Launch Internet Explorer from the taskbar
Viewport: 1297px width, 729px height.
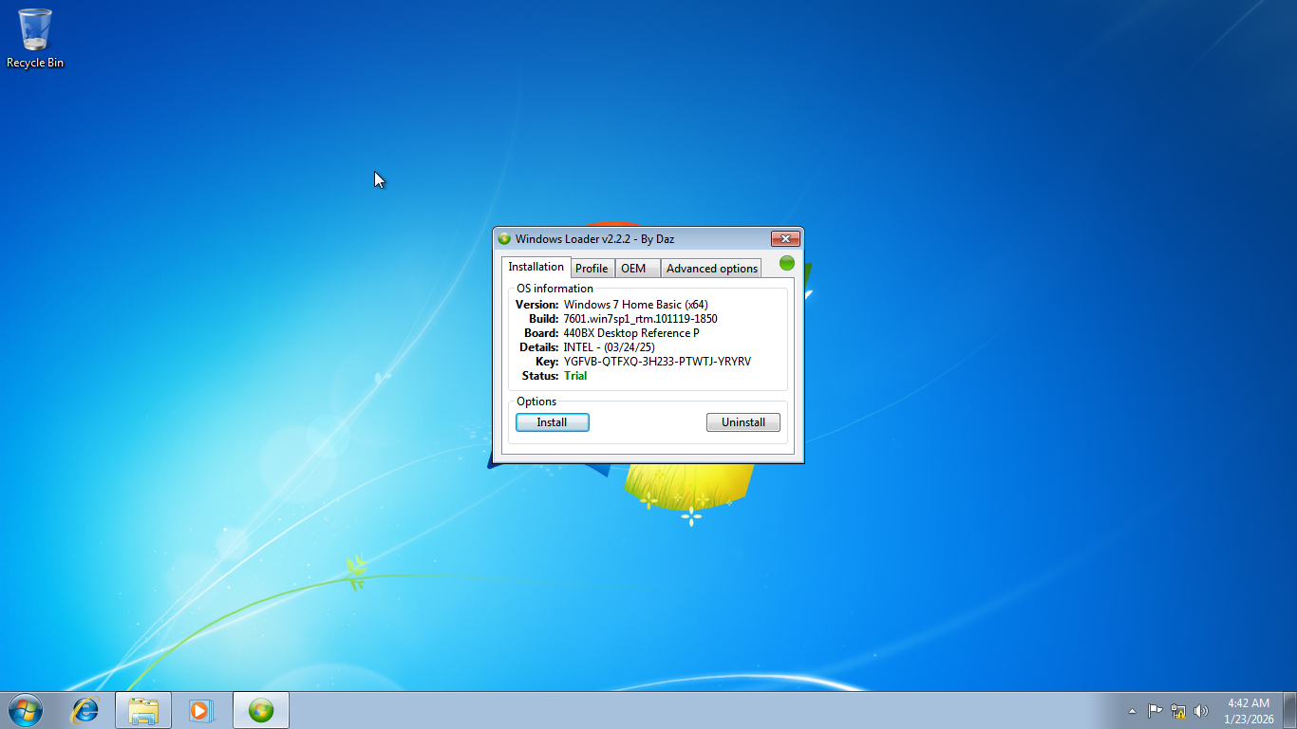click(x=86, y=710)
